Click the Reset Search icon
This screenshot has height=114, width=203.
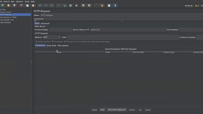tap(102, 6)
